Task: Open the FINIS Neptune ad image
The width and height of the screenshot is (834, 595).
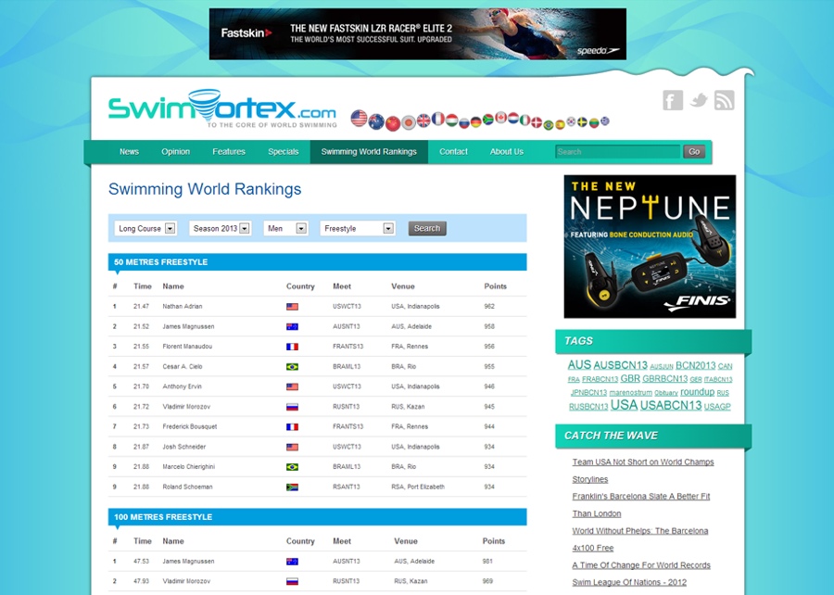Action: pos(650,247)
